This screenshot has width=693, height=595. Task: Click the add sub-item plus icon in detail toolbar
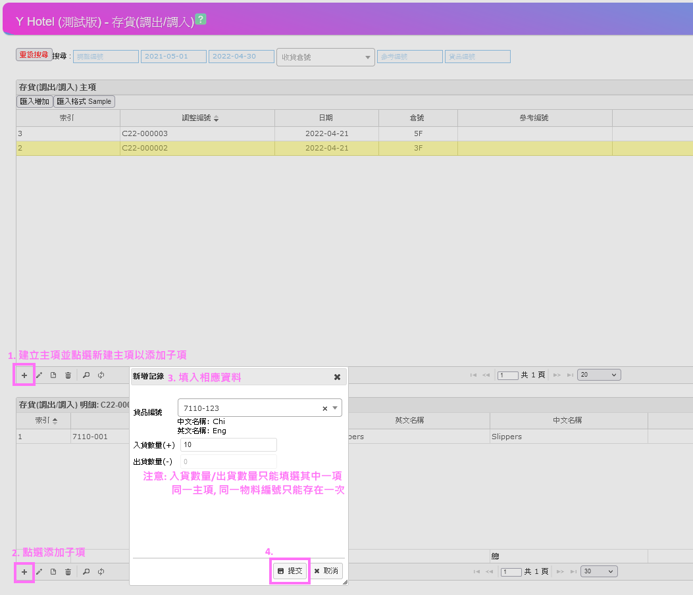[24, 572]
